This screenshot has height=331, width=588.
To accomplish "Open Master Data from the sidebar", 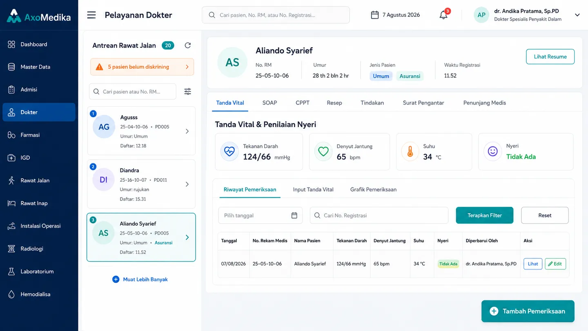I will (39, 67).
